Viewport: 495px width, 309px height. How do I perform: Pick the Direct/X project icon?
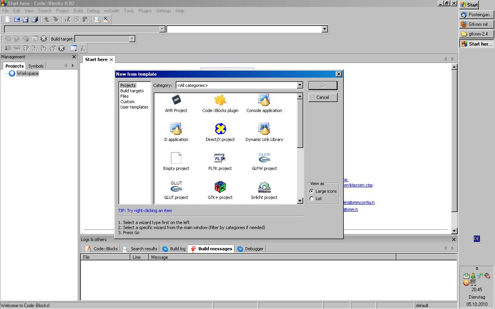click(220, 129)
